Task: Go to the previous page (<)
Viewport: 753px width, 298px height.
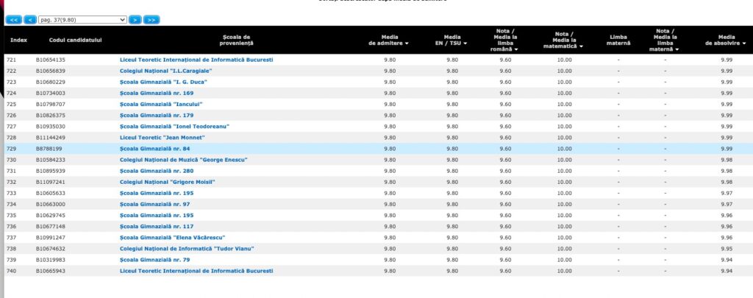Action: click(x=29, y=19)
